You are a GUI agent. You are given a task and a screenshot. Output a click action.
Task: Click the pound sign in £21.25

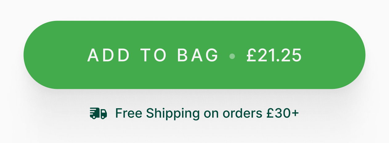(251, 56)
